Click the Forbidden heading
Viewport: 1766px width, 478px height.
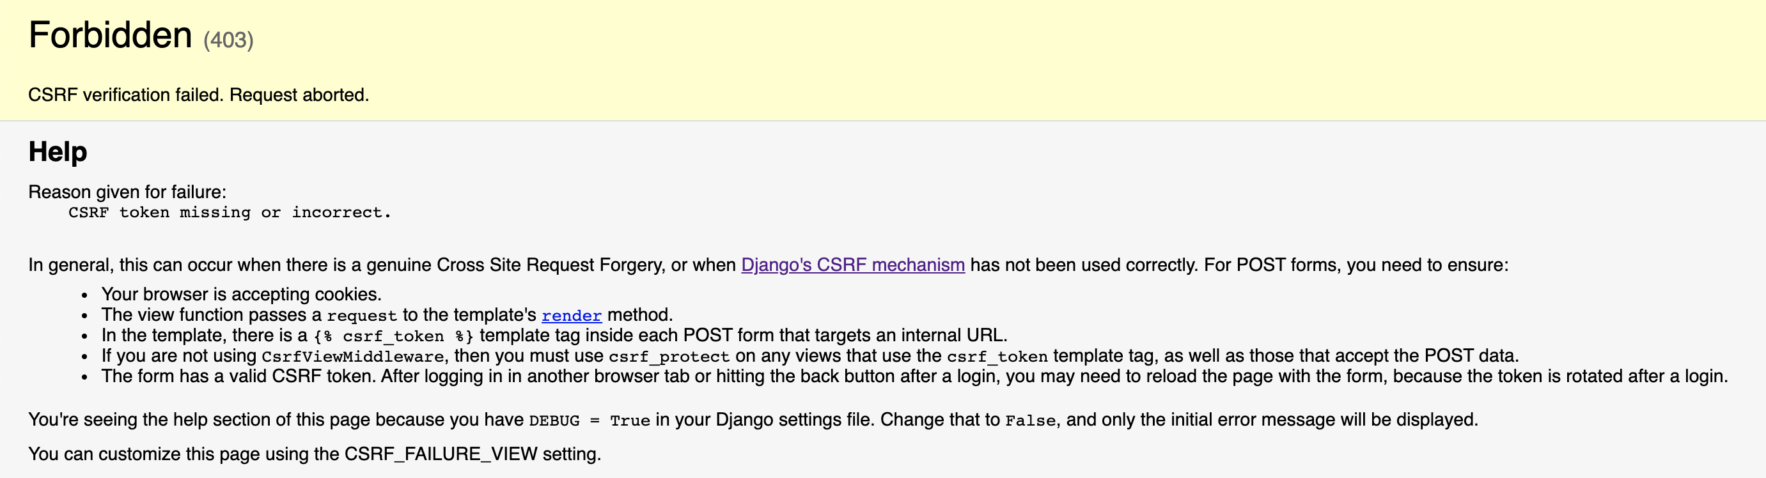[111, 35]
